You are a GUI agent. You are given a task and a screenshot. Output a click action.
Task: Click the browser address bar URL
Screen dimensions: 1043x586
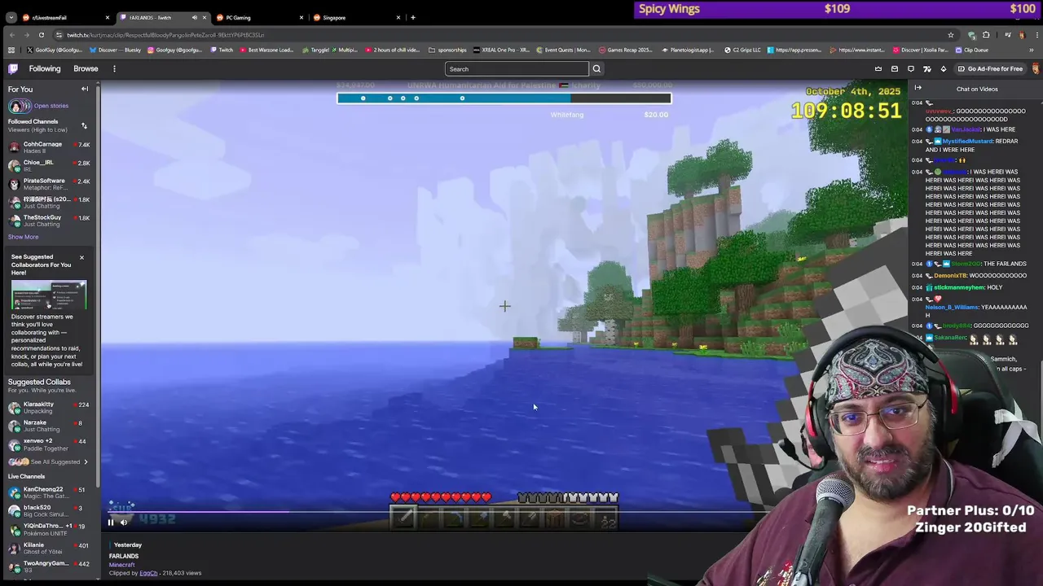tap(165, 35)
